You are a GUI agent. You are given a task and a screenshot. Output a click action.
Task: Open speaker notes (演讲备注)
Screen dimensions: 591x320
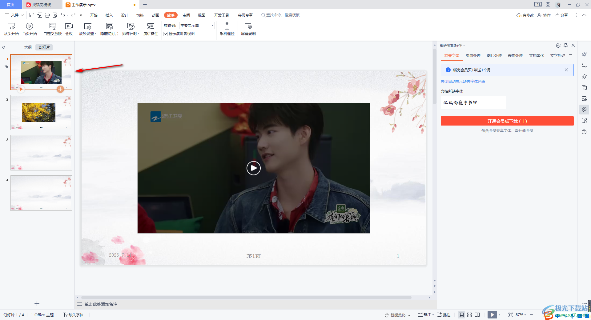(151, 29)
